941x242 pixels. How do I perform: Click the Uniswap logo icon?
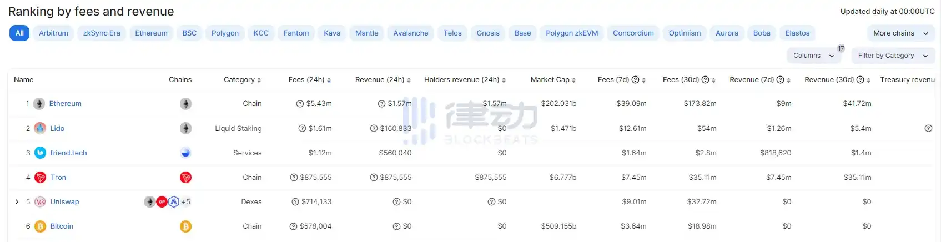[40, 201]
